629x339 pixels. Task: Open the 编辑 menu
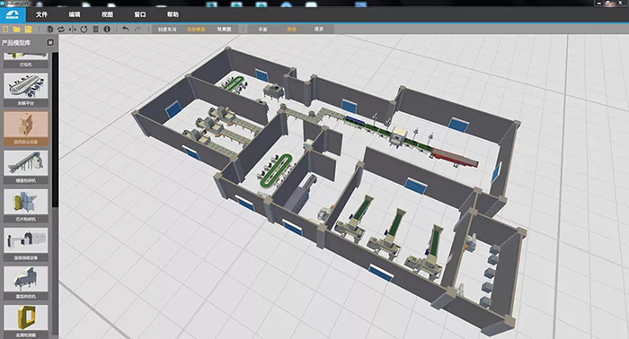[75, 14]
